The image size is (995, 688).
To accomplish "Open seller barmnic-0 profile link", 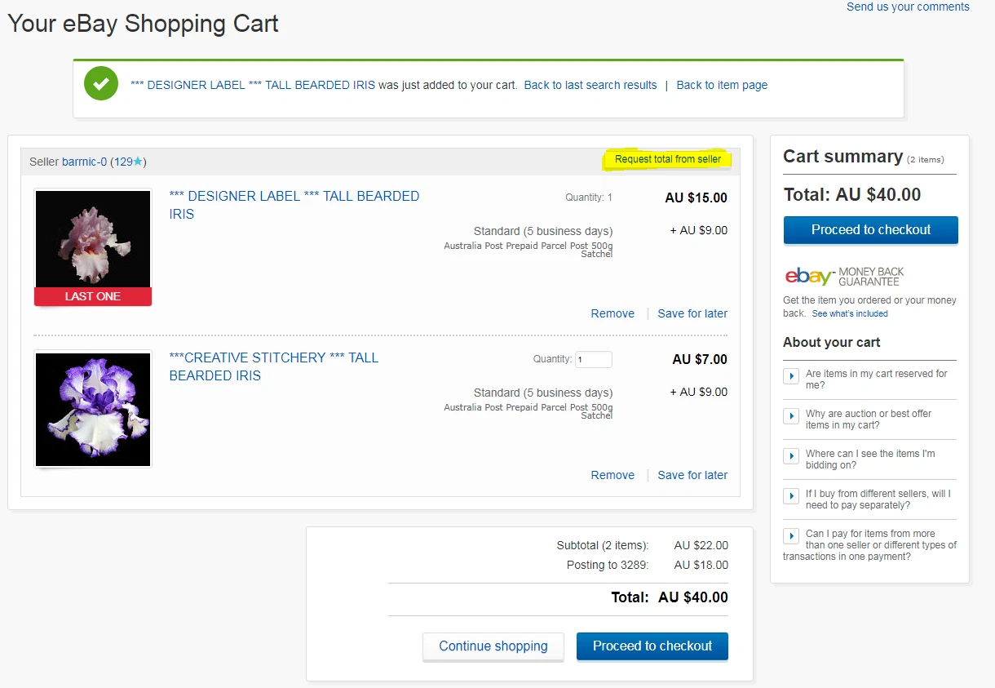I will [84, 162].
